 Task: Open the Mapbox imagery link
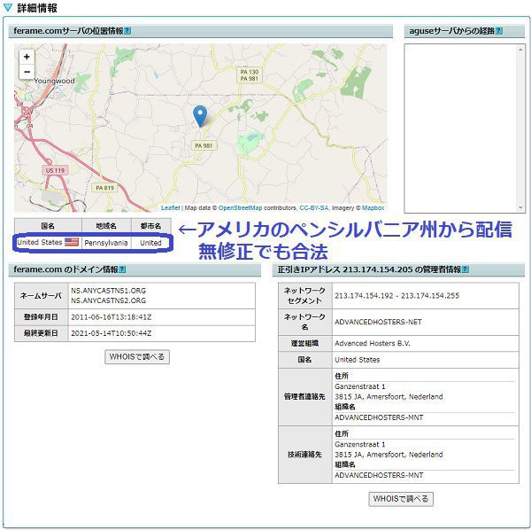point(372,207)
